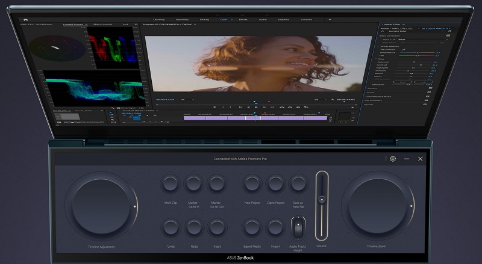The image size is (482, 264).
Task: Open Control Panel settings gear icon
Action: click(393, 159)
